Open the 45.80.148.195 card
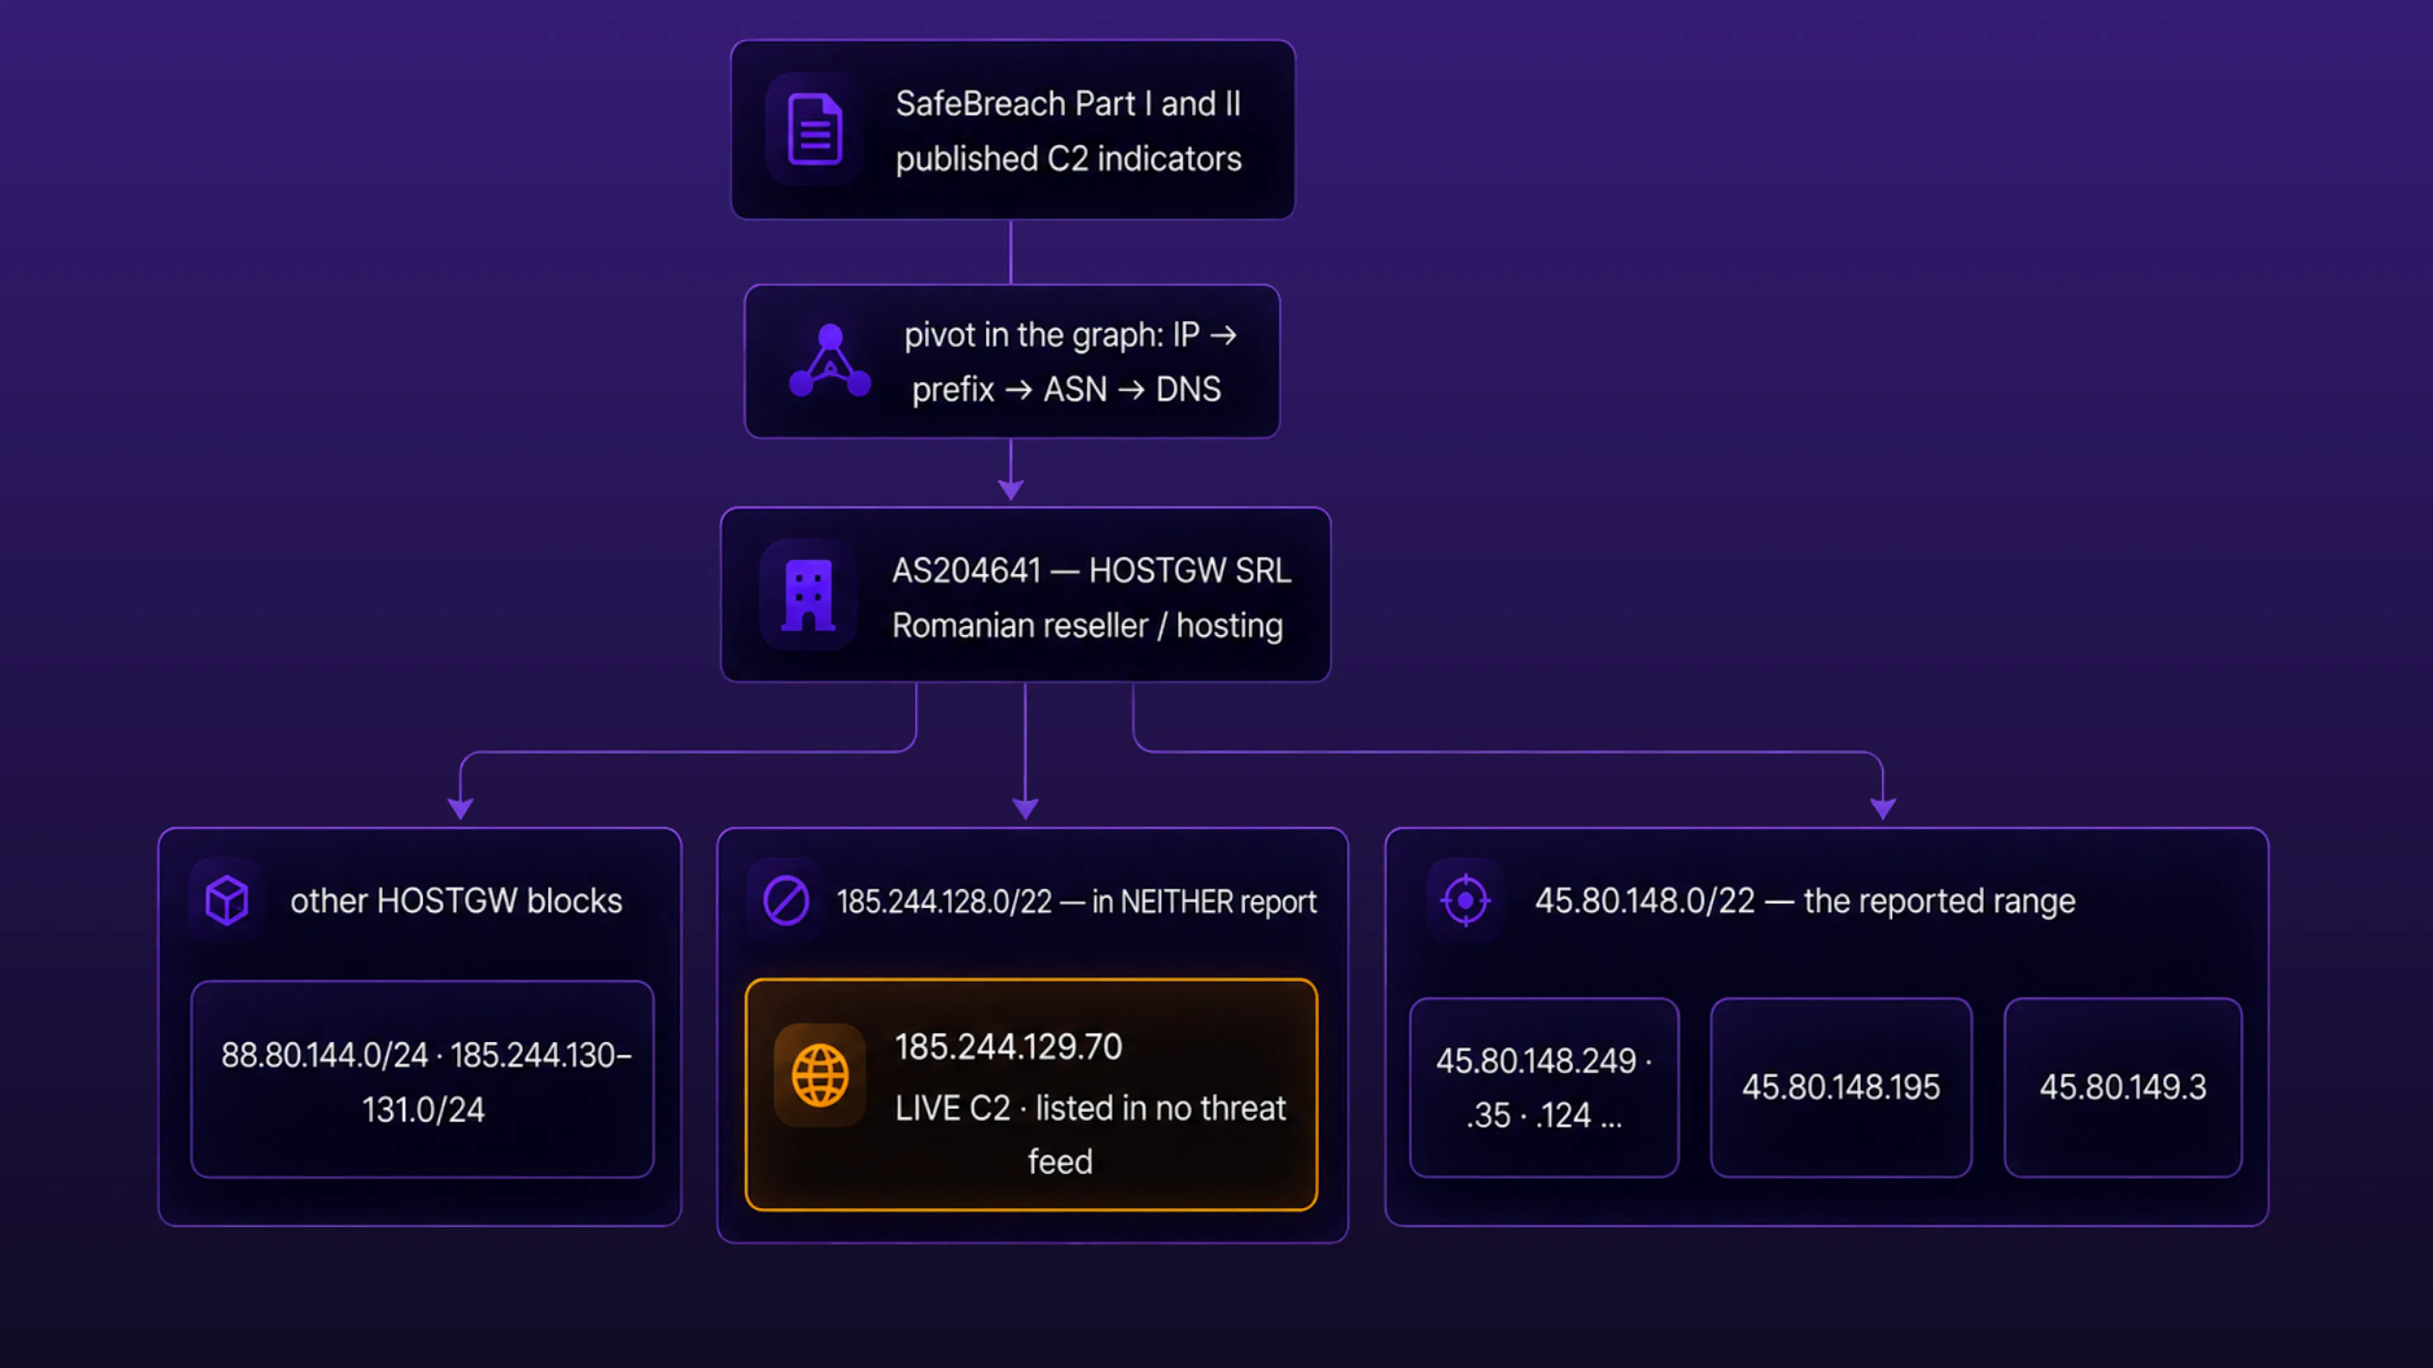The image size is (2433, 1368). 1841,1087
